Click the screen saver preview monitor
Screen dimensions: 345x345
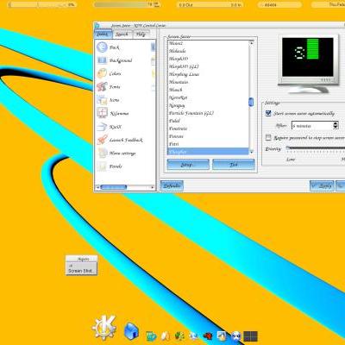(308, 64)
